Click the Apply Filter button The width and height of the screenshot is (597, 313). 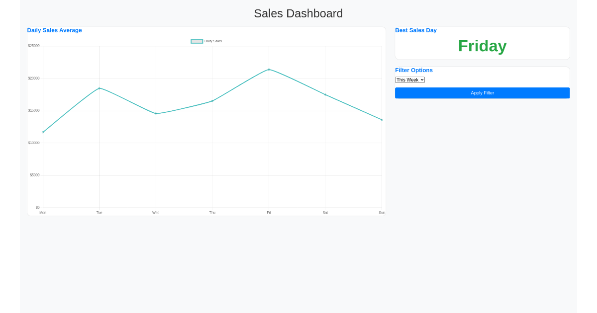482,93
